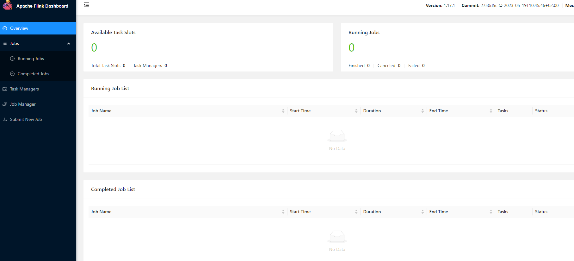Open Task Managers page
The image size is (574, 261).
tap(38, 89)
